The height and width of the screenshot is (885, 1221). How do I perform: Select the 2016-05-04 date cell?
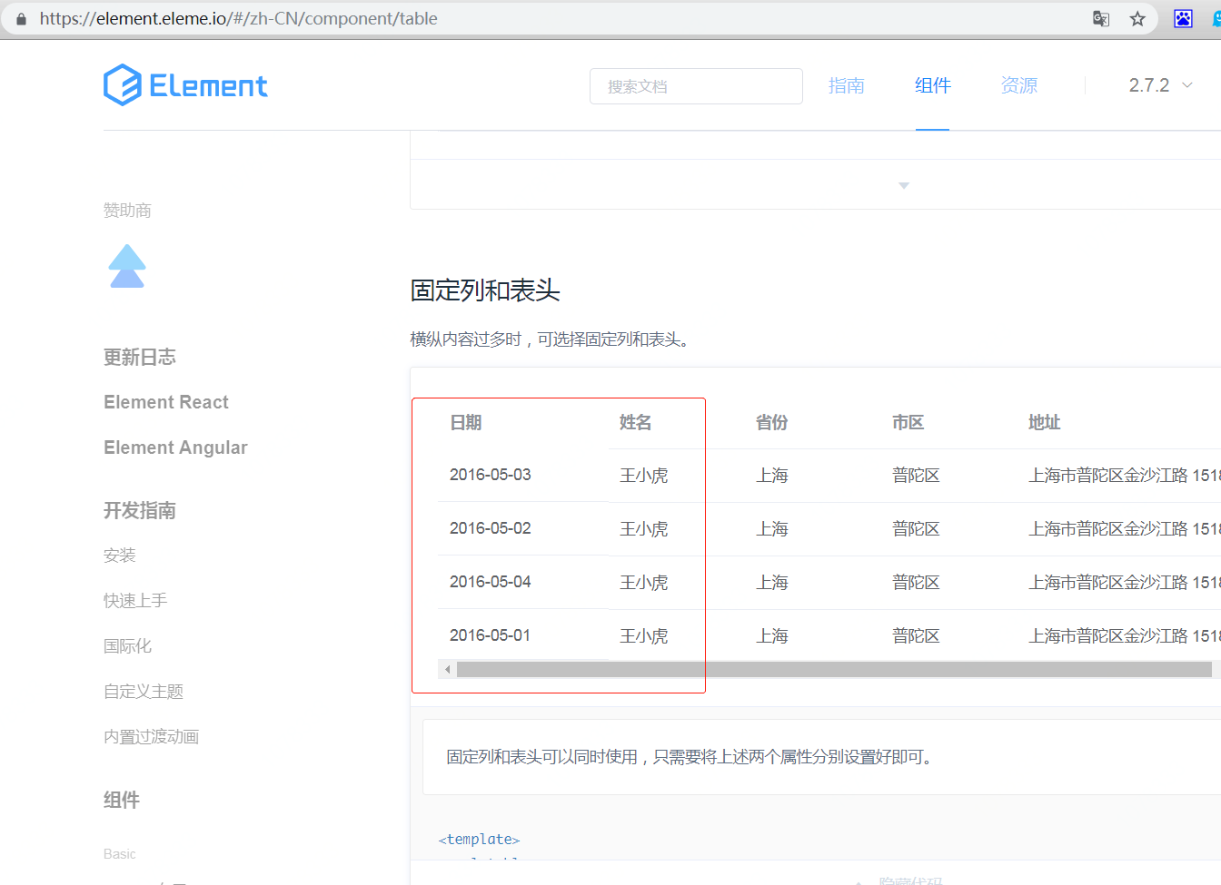[491, 582]
